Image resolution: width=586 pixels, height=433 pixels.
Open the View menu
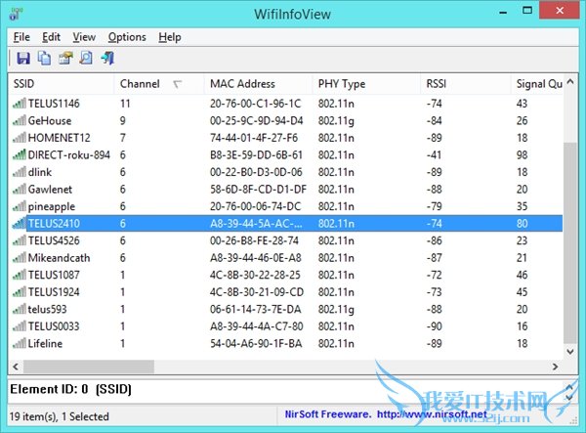click(x=84, y=37)
